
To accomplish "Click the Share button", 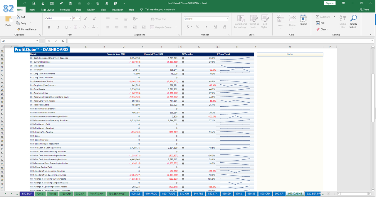I will pos(364,10).
